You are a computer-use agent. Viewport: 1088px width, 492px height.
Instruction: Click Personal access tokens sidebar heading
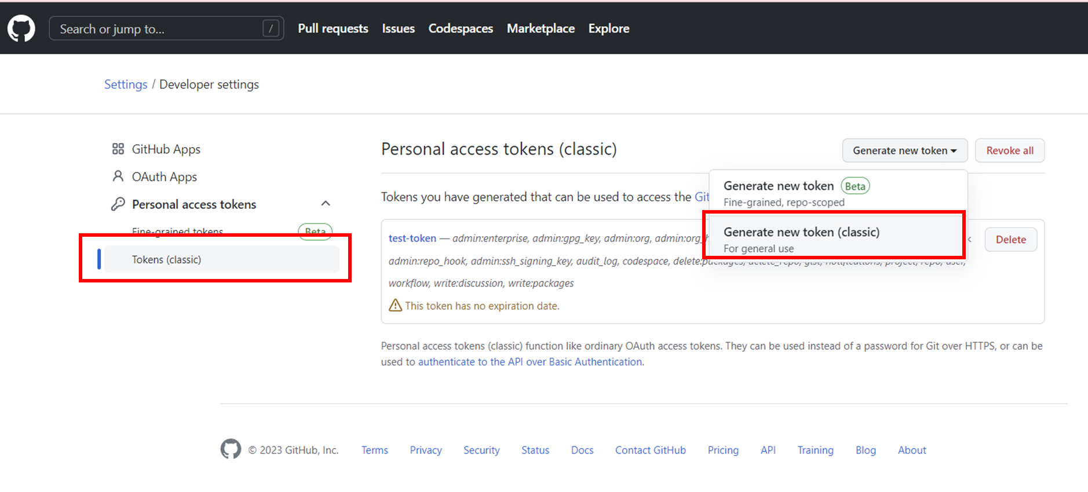pyautogui.click(x=194, y=204)
